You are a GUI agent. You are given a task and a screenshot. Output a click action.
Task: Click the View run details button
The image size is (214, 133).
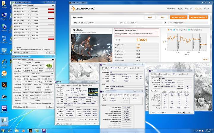click(x=179, y=17)
